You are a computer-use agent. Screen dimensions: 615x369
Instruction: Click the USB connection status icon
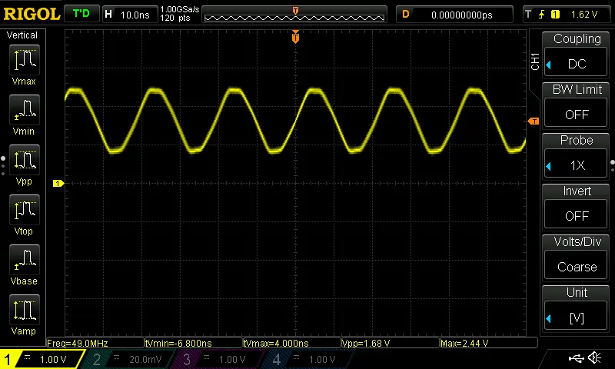point(576,358)
